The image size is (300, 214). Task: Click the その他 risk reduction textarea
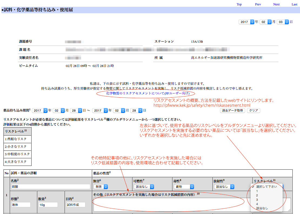coord(192,205)
